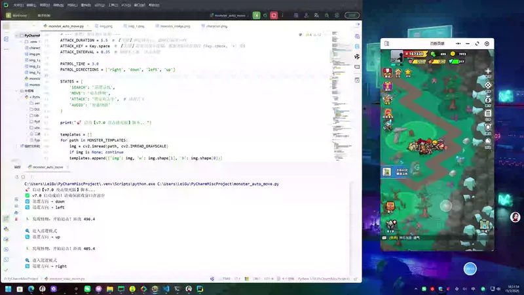Select the monster_auto_move.py editor tab
The width and height of the screenshot is (524, 295).
point(65,26)
